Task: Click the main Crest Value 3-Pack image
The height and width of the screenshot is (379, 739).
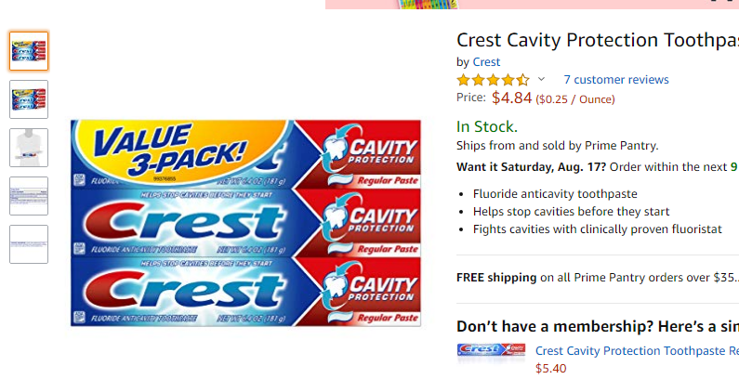Action: tap(245, 223)
